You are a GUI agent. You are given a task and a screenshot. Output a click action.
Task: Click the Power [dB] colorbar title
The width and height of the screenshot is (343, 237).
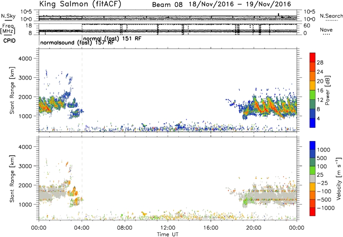(327, 90)
